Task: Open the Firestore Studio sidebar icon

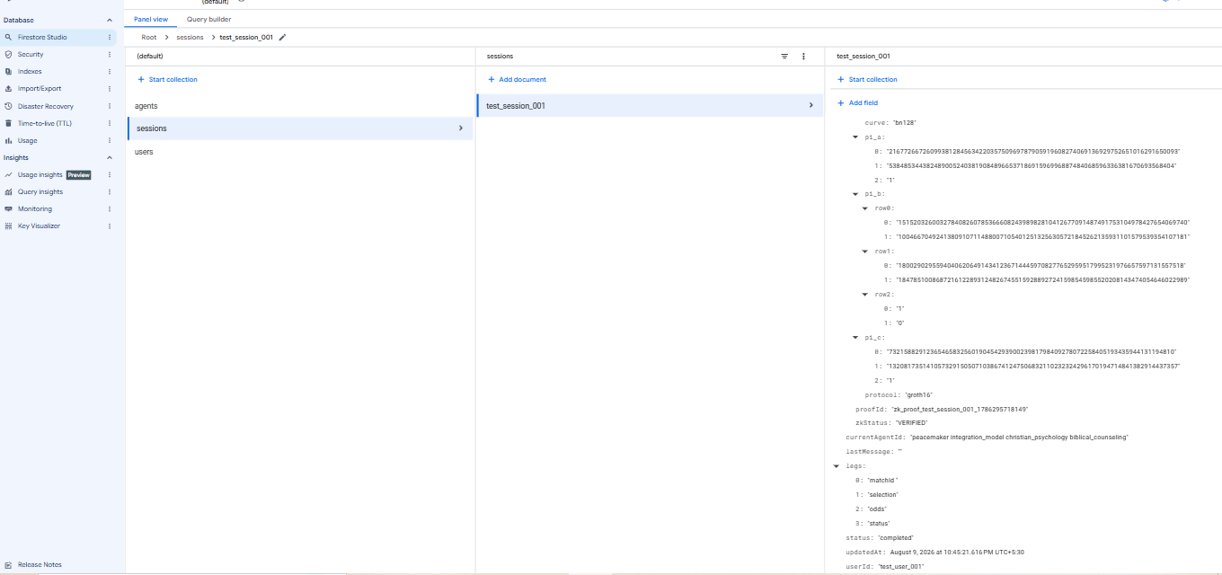Action: [x=8, y=38]
